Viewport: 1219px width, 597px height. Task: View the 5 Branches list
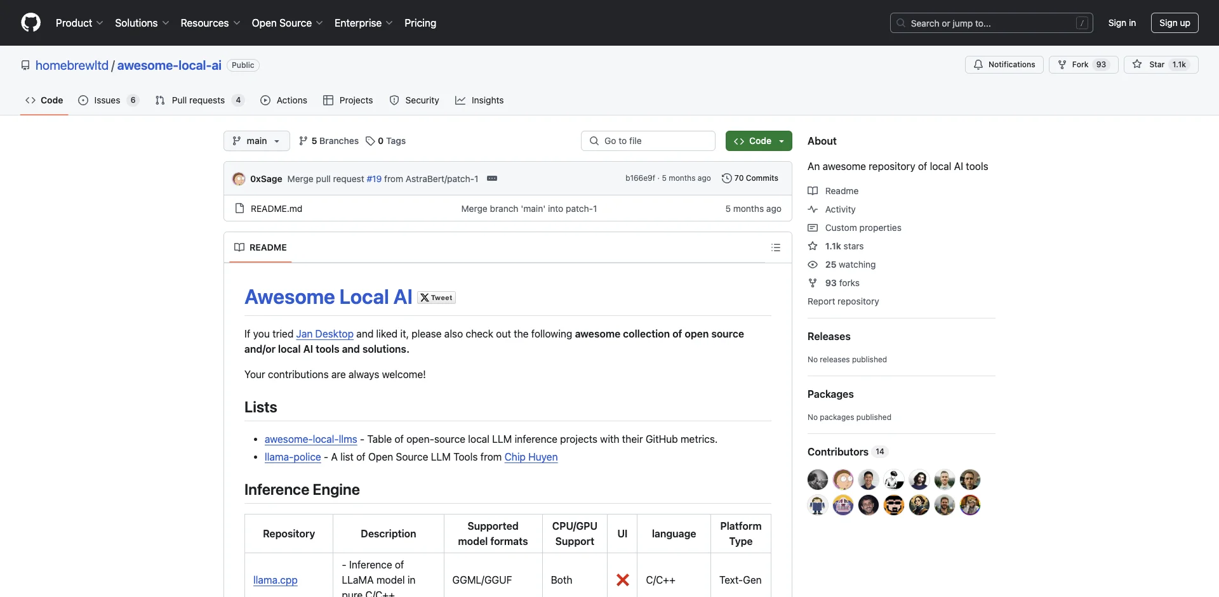(x=329, y=141)
